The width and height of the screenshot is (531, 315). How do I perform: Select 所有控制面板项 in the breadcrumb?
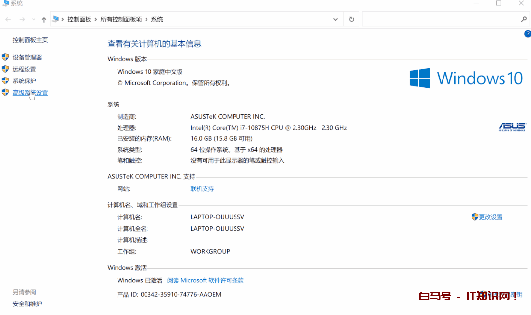pyautogui.click(x=121, y=19)
